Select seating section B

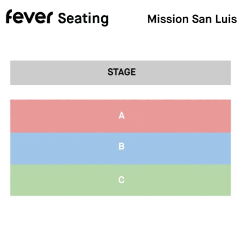(120, 148)
